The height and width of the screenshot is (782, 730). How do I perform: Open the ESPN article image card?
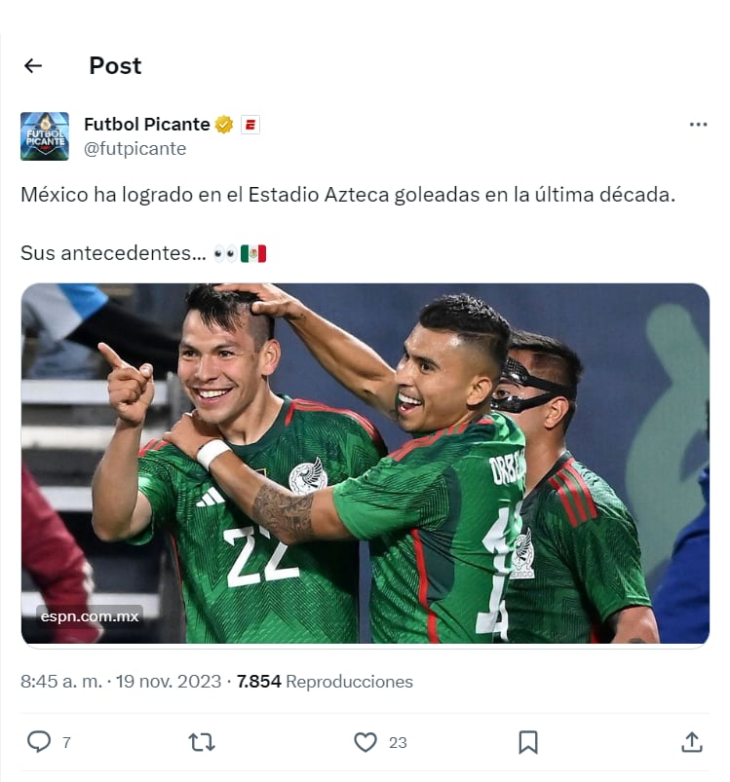365,464
